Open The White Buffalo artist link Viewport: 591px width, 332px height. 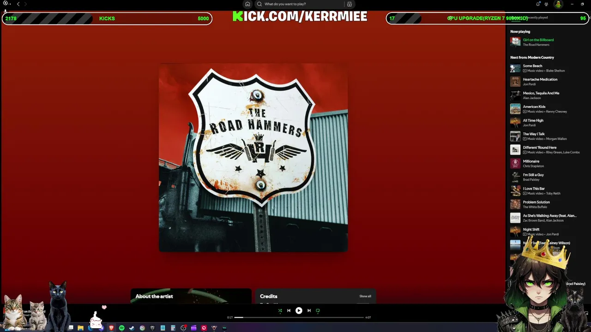[x=535, y=207]
